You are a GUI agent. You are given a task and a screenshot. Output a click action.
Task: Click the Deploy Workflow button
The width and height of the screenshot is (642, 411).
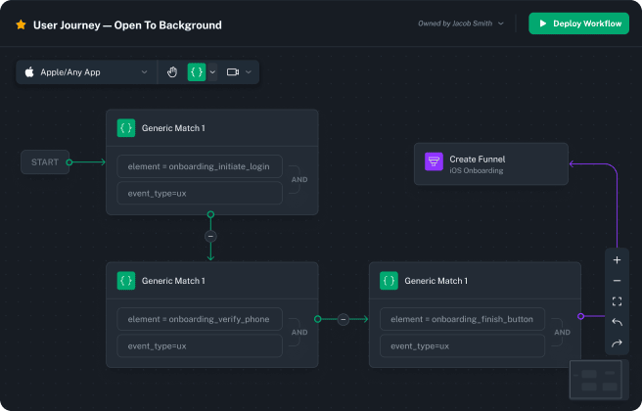(578, 23)
